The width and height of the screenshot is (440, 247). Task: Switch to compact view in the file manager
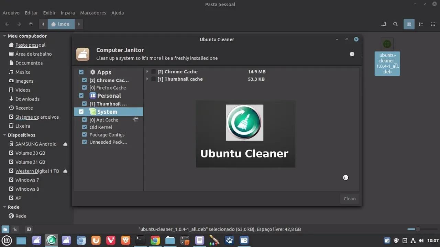(433, 24)
